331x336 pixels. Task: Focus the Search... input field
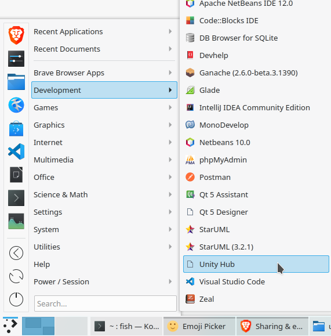pos(106,304)
